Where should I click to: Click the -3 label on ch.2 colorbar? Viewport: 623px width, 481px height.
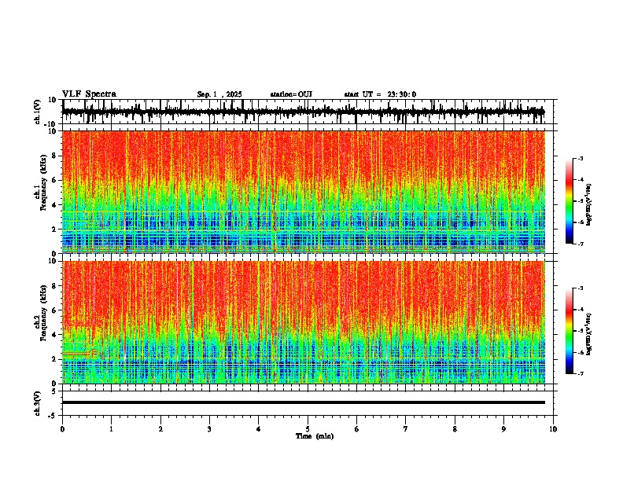[x=581, y=288]
